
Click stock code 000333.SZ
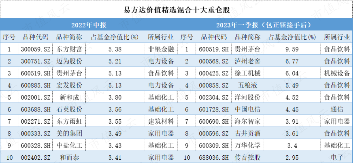click(35, 134)
